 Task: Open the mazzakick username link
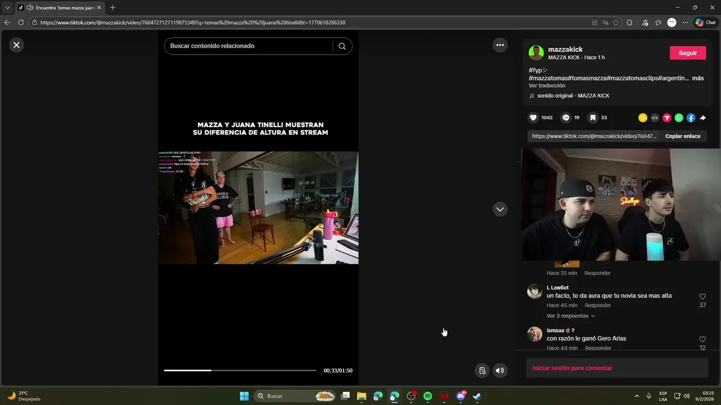pyautogui.click(x=565, y=49)
